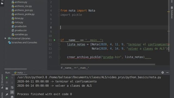Toggle fold marker on line 13

59,49
